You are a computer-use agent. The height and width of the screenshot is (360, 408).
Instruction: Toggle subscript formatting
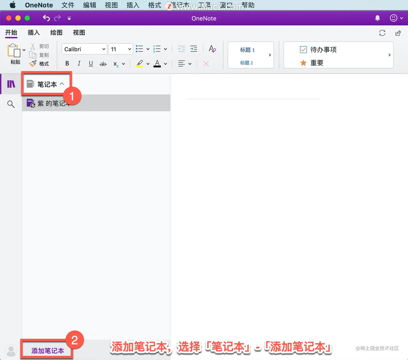pos(116,64)
